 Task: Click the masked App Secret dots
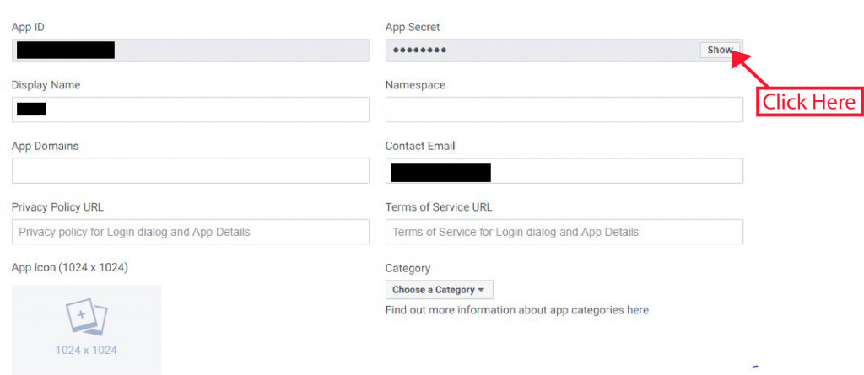point(419,51)
